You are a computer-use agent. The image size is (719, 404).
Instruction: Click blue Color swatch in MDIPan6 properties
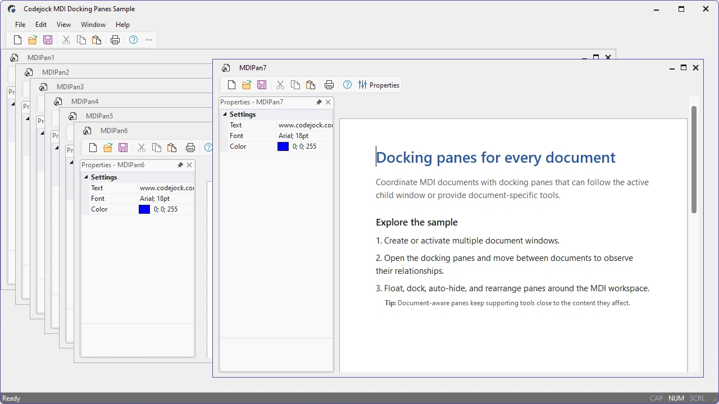144,209
